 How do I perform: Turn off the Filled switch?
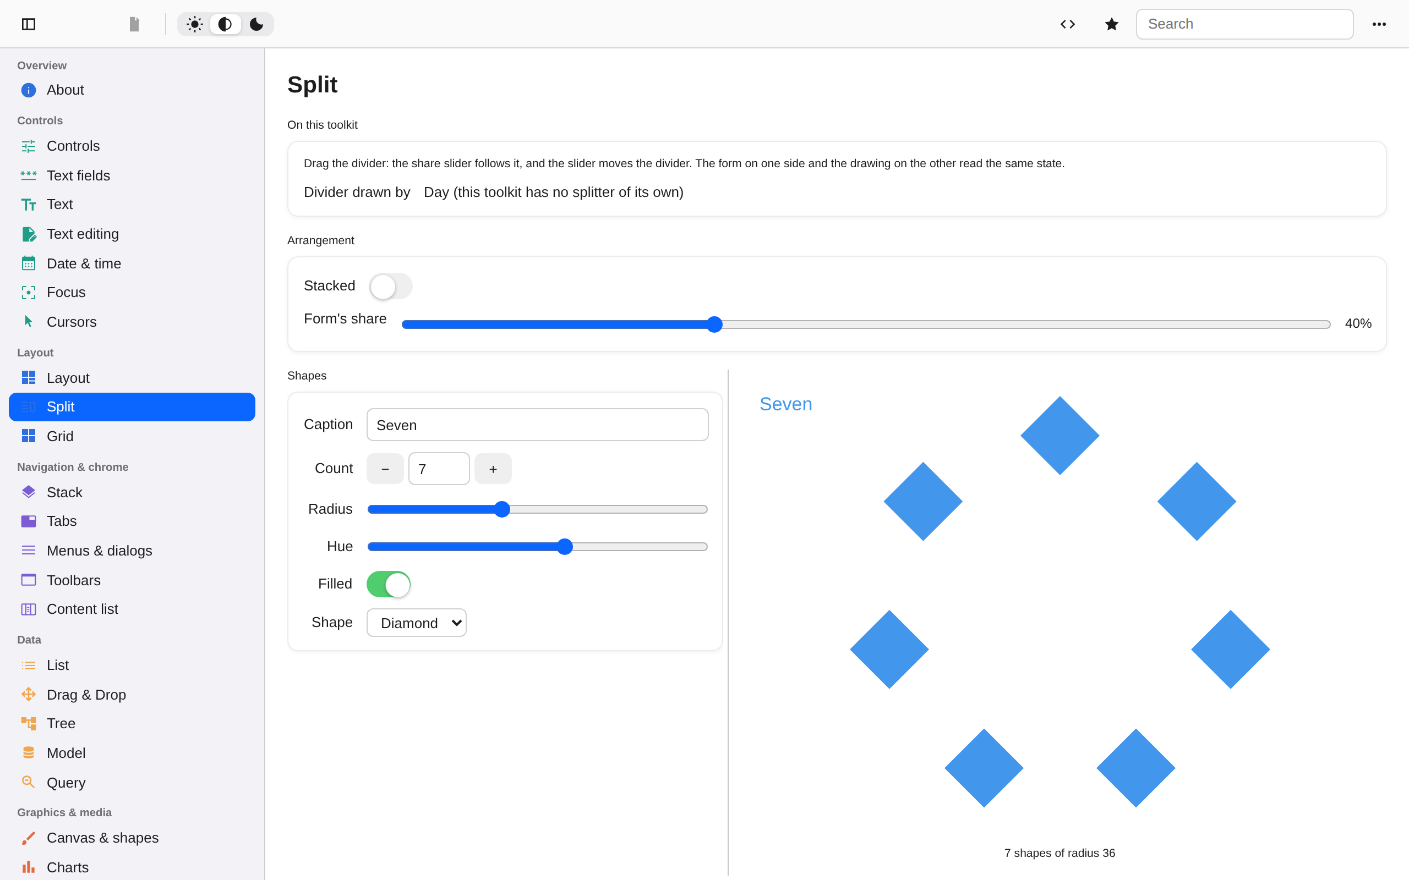click(389, 584)
